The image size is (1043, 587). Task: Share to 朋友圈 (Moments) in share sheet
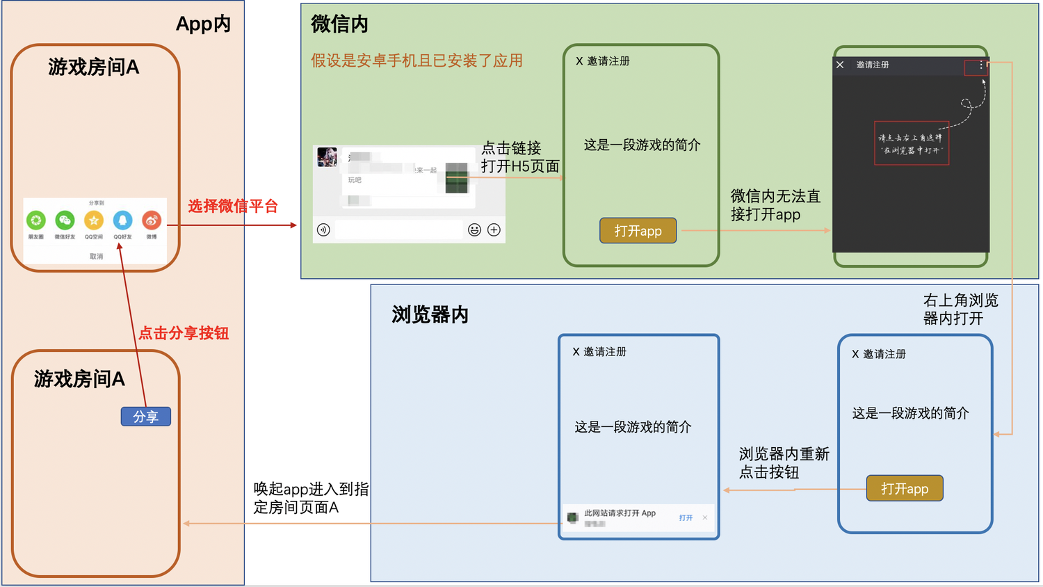tap(36, 220)
